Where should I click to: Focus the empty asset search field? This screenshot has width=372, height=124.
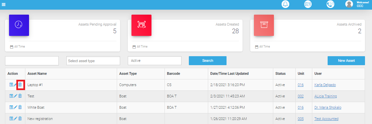[32, 61]
